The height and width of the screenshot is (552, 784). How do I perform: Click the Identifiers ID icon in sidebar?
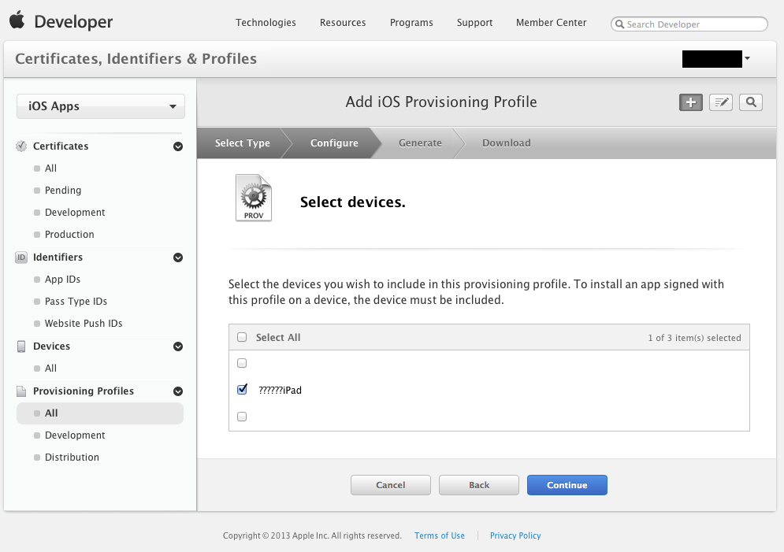[x=21, y=257]
